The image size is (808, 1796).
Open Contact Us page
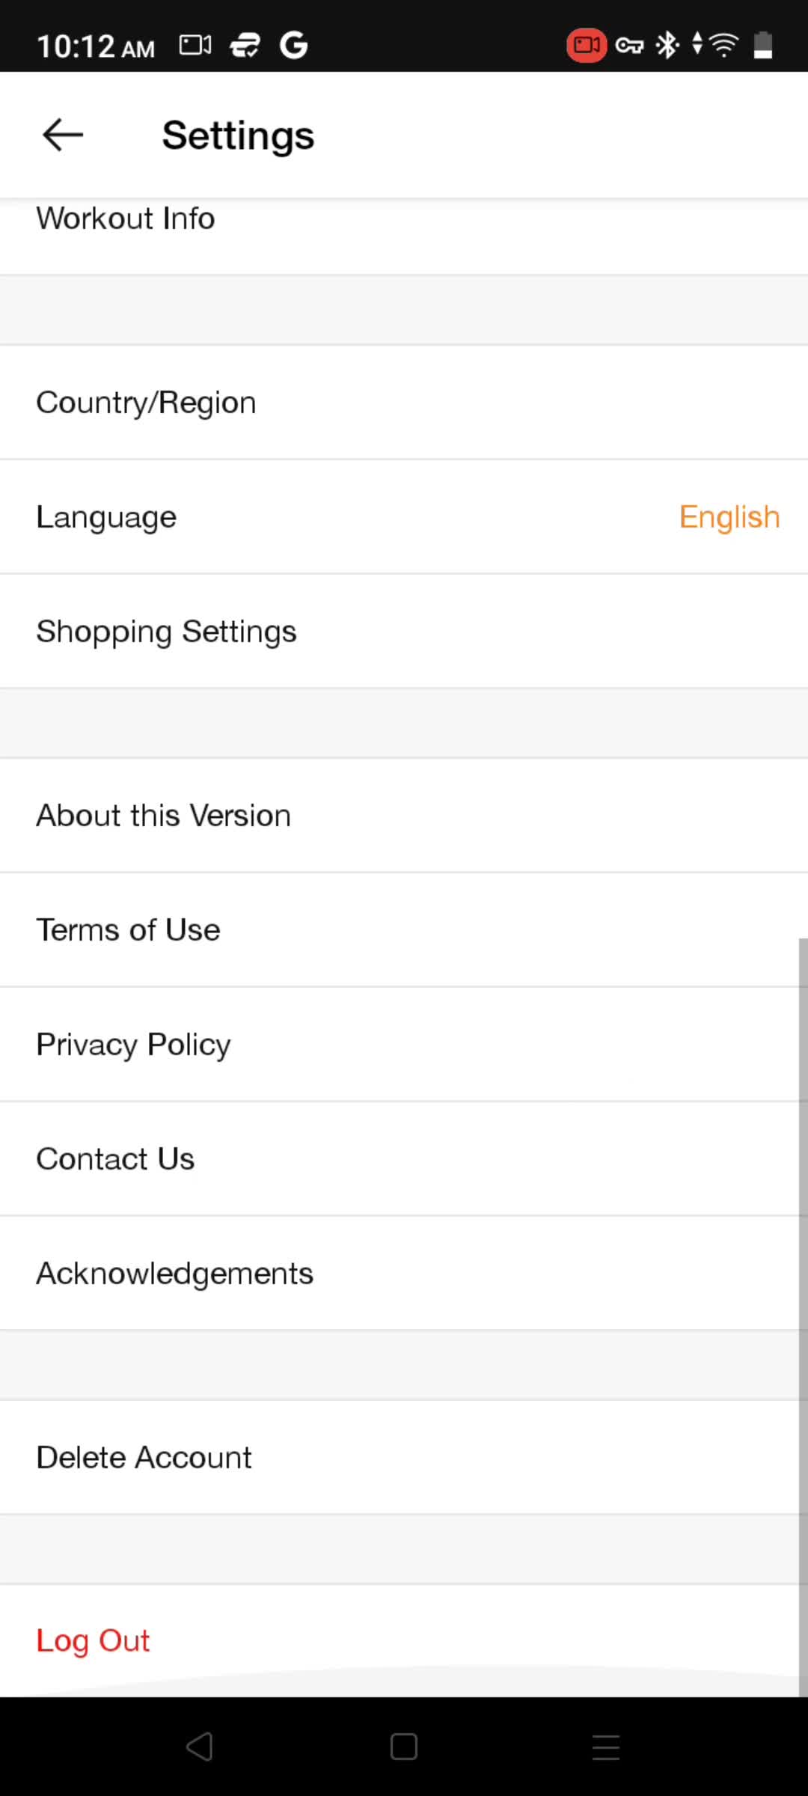coord(404,1159)
